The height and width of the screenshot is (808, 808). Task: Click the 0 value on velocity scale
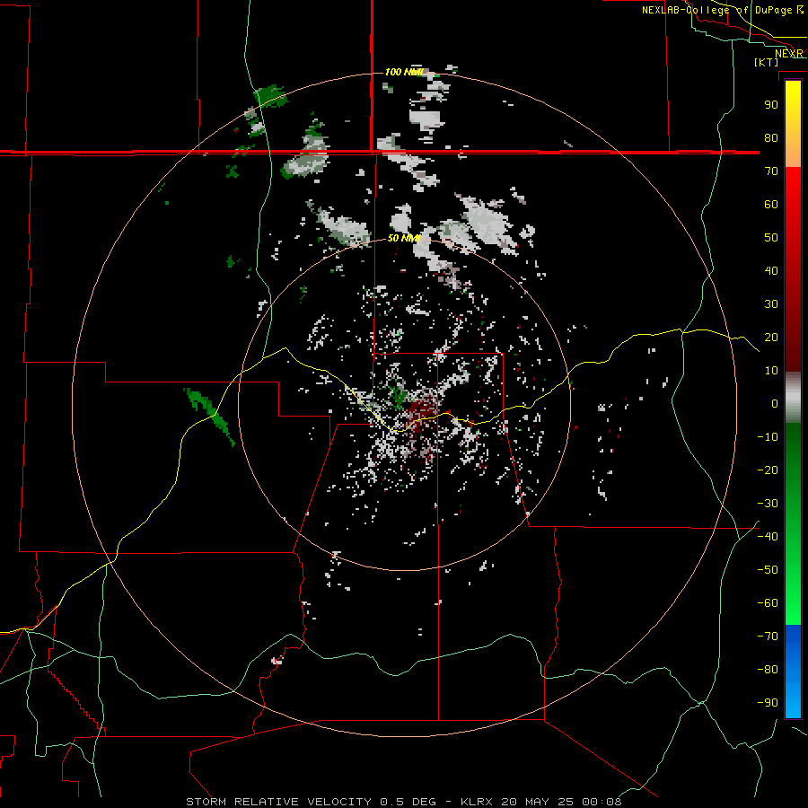click(775, 404)
